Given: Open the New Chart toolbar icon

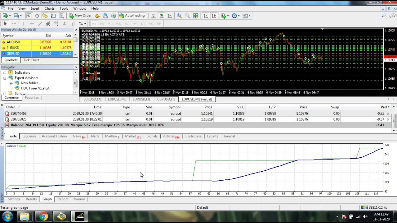Looking at the screenshot, I should coord(5,16).
